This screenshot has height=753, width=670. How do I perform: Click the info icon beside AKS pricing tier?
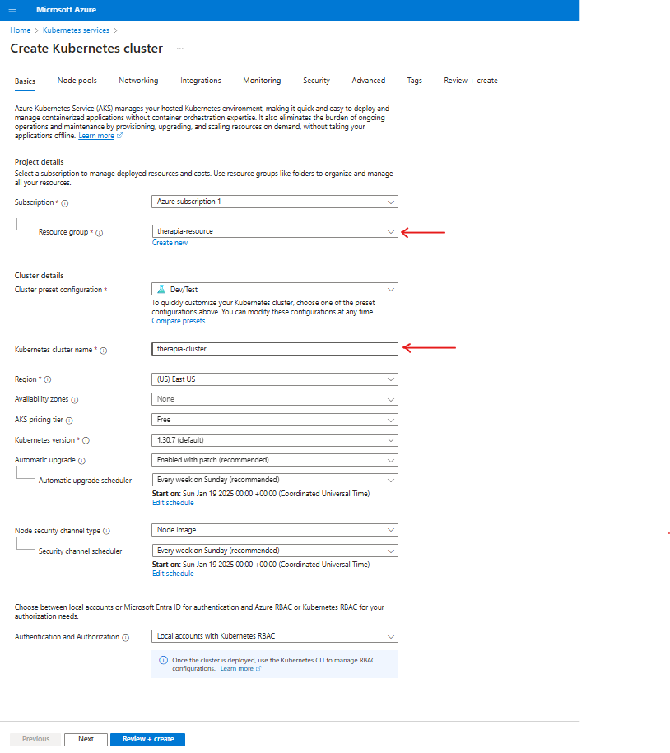tap(69, 421)
